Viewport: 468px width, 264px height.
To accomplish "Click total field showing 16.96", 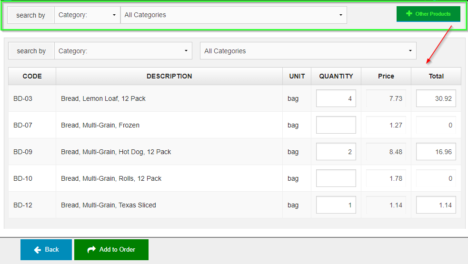I will 436,152.
